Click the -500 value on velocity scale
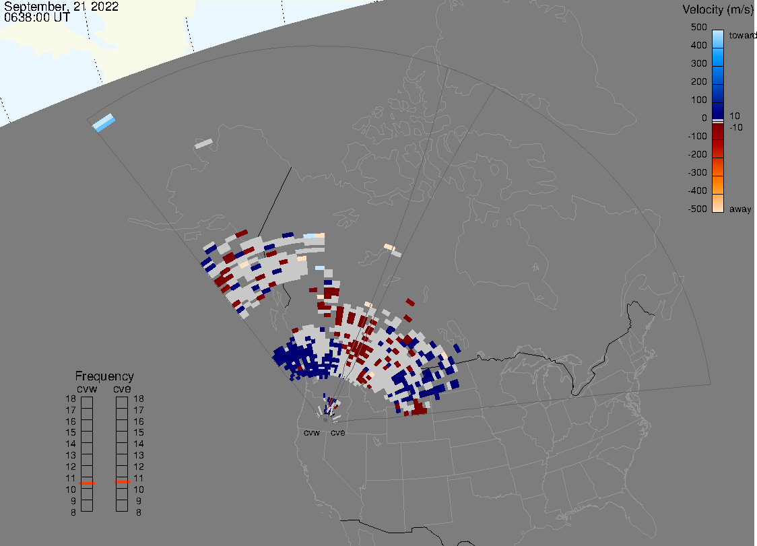 tap(697, 209)
